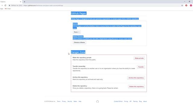Open the Help footer link
This screenshot has height=108, width=193.
pyautogui.click(x=80, y=101)
